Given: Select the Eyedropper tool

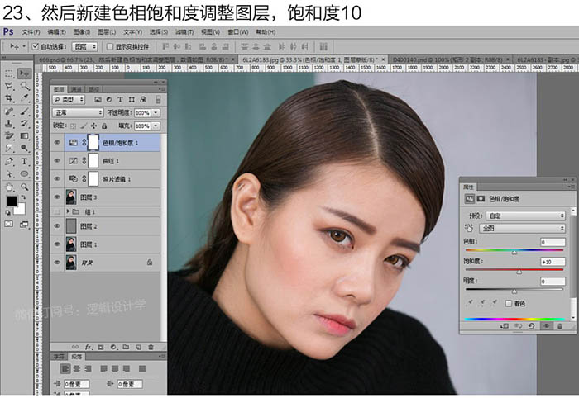Looking at the screenshot, I should point(24,98).
